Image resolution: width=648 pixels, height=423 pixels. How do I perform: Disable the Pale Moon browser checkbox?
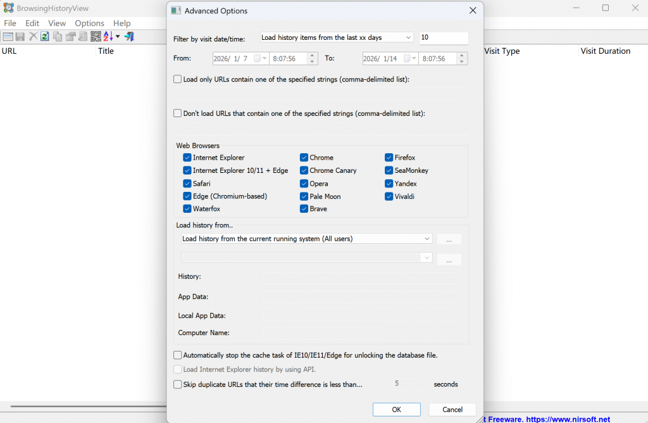(304, 196)
